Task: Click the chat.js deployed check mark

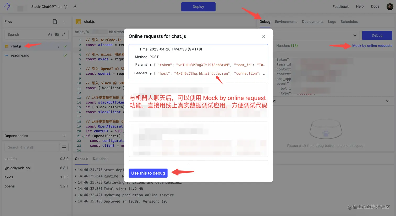Action: click(x=65, y=46)
